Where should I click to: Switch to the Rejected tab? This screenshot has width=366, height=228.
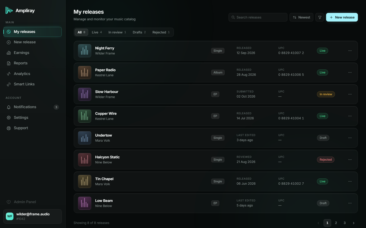click(161, 32)
